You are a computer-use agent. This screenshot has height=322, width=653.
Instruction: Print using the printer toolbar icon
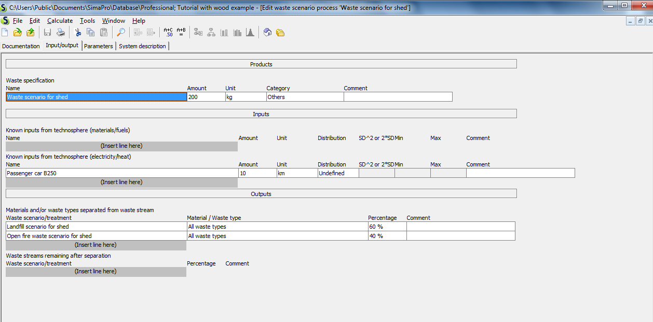(61, 33)
